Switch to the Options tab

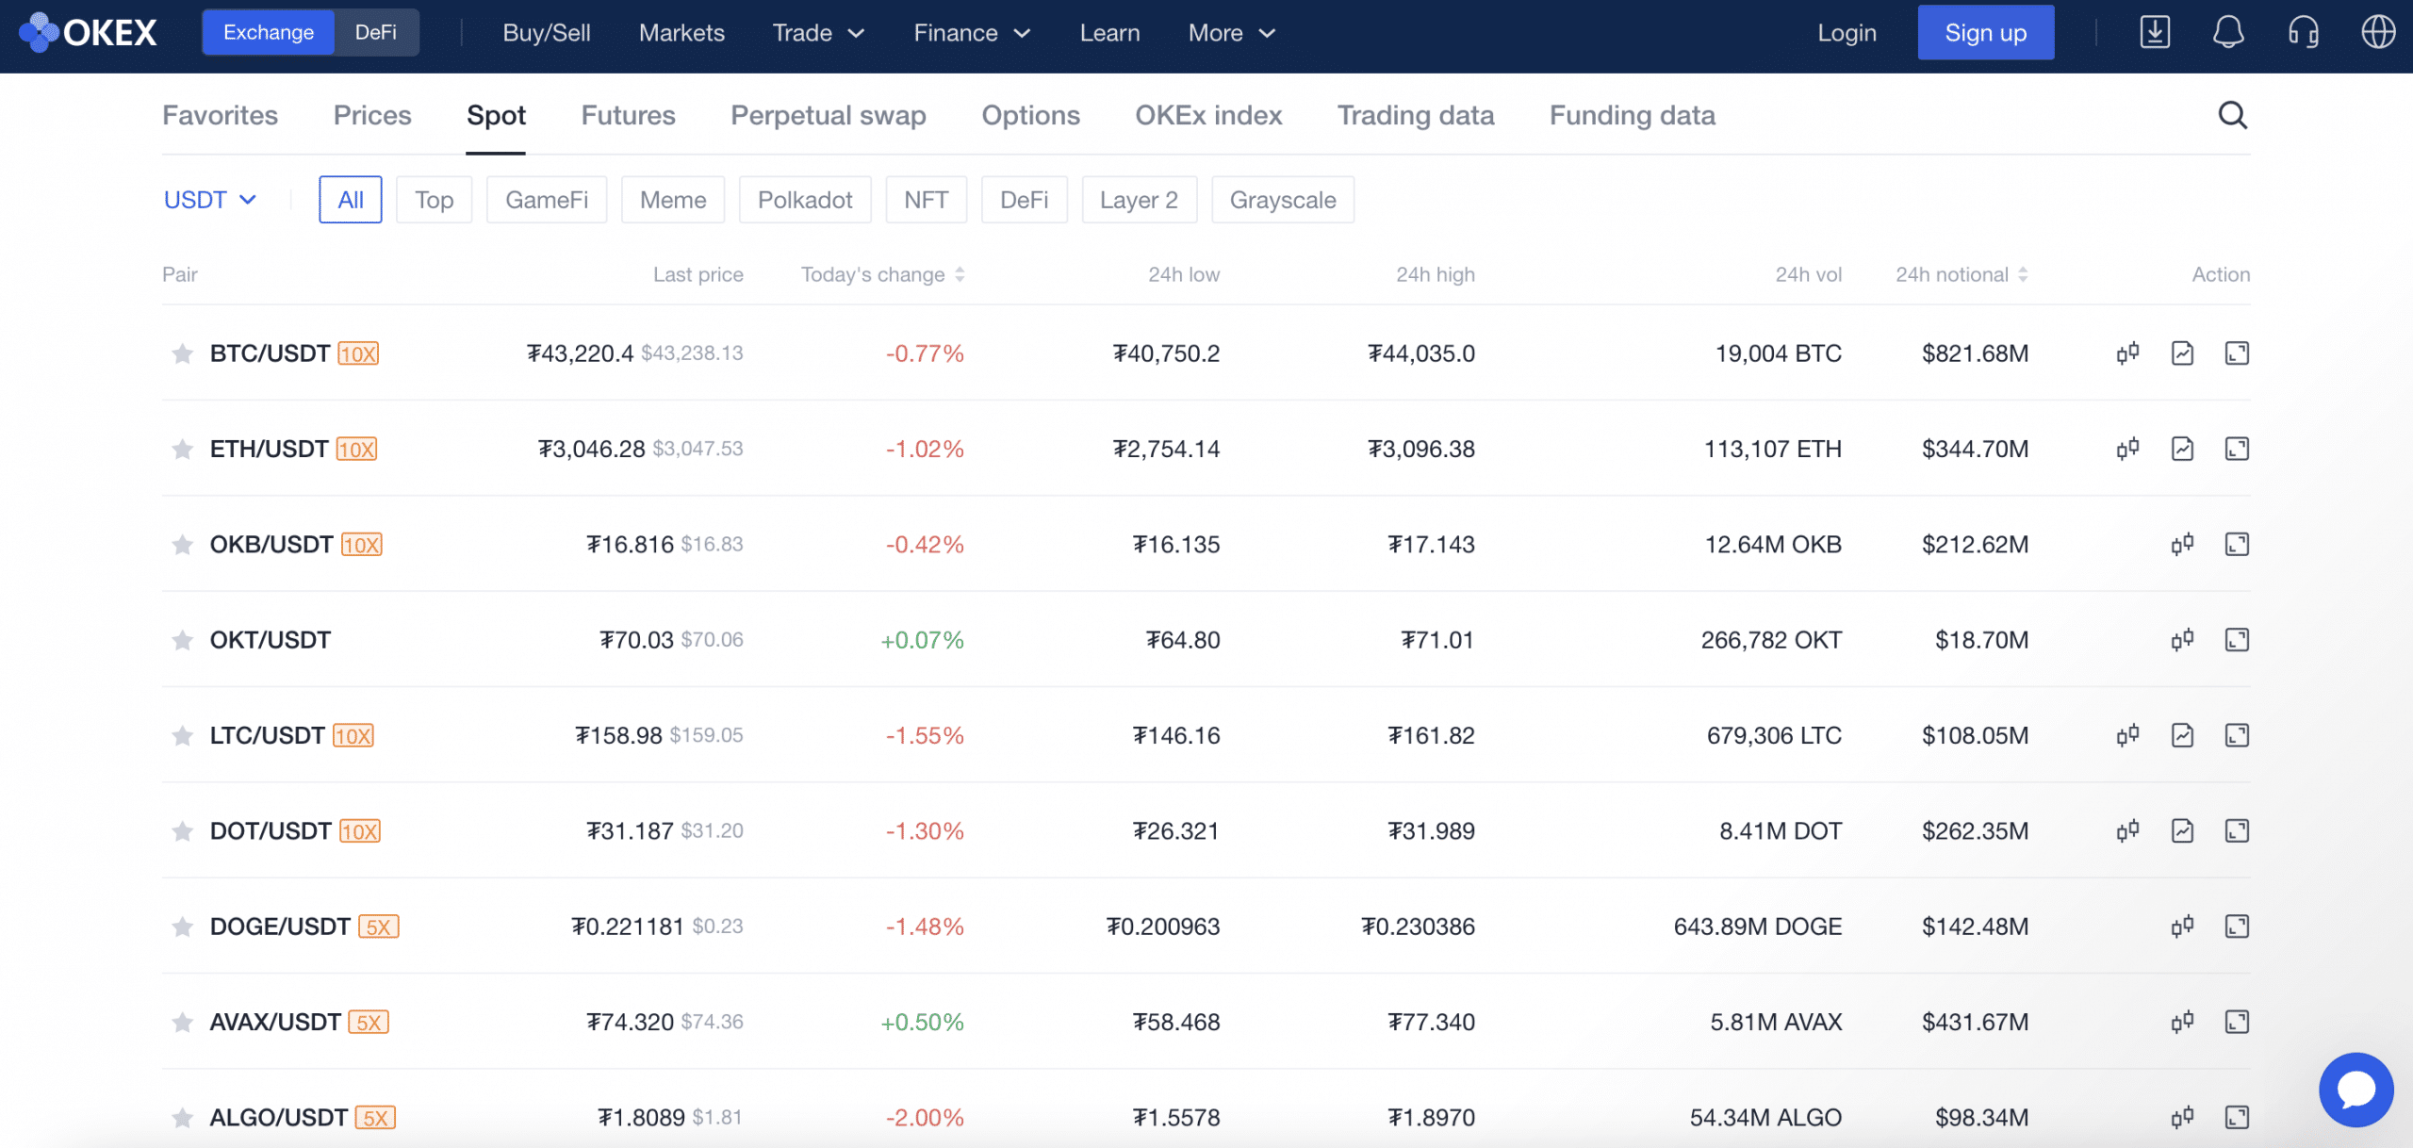pyautogui.click(x=1030, y=115)
